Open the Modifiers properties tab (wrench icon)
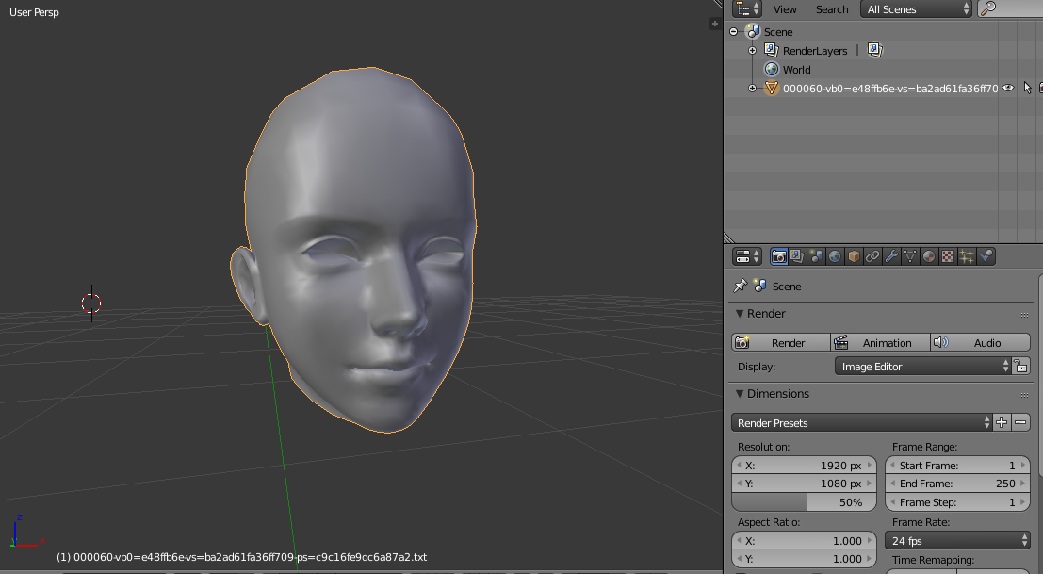This screenshot has height=574, width=1043. click(891, 256)
